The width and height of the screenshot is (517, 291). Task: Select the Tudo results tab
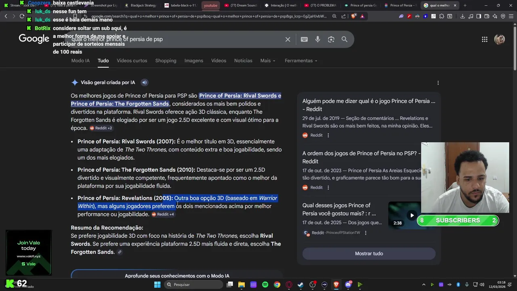(103, 61)
